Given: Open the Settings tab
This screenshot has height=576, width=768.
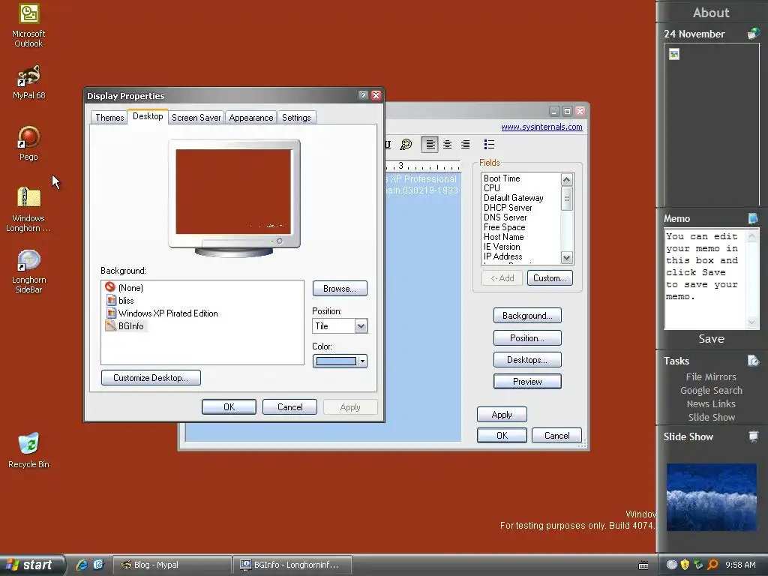Looking at the screenshot, I should click(x=296, y=118).
